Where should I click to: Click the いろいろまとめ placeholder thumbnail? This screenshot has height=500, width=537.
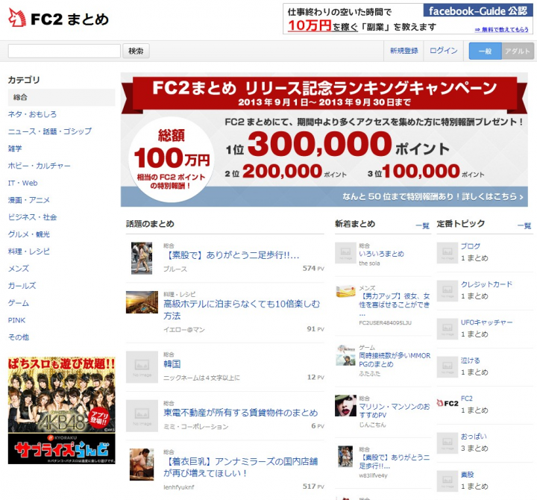(345, 253)
